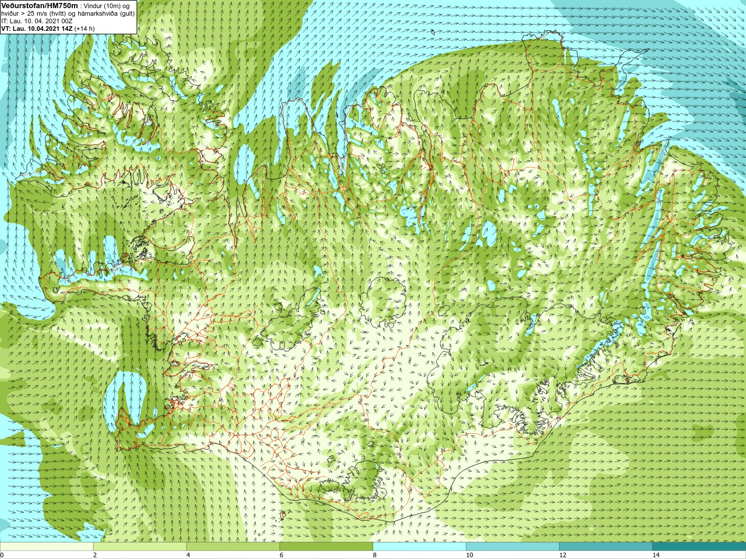The width and height of the screenshot is (746, 559).
Task: Click the turquoise 10–12 m/s legend swatch
Action: (x=513, y=547)
